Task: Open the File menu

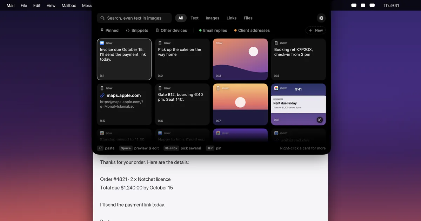Action: (x=24, y=5)
